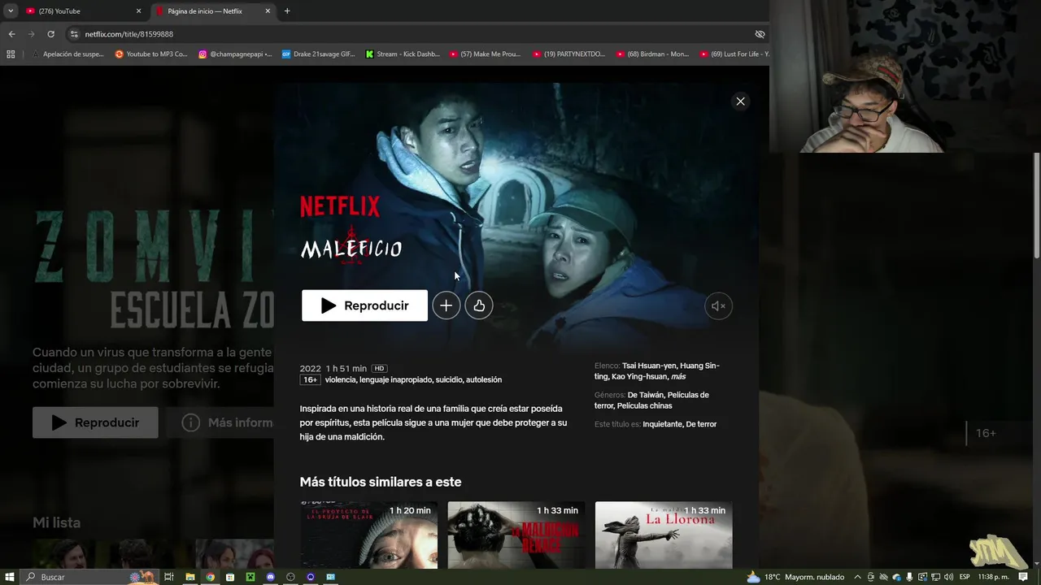Open the Windows notification center icon

[1023, 577]
